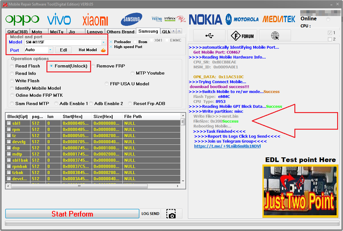Viewport: 343px width, 231px height.
Task: Select the Reset Frp ADB option
Action: click(x=147, y=103)
